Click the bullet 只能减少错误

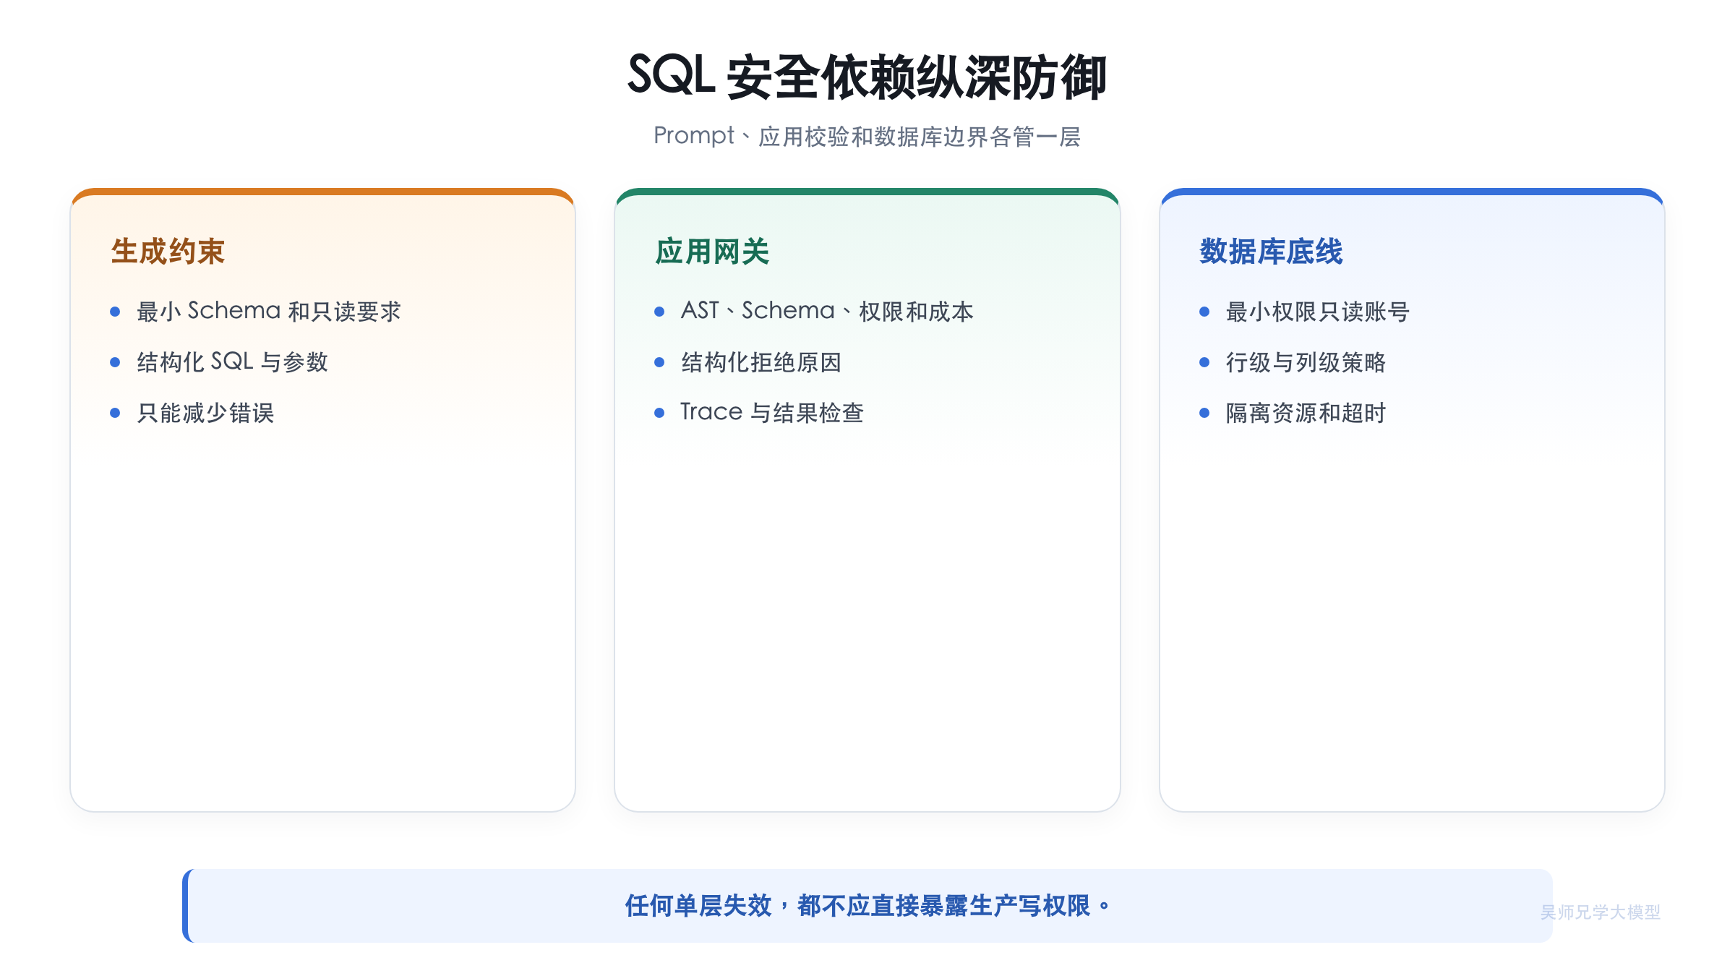(206, 413)
